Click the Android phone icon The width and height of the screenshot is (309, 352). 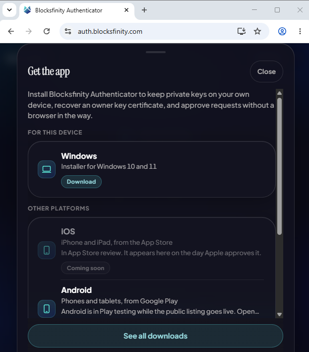[47, 309]
